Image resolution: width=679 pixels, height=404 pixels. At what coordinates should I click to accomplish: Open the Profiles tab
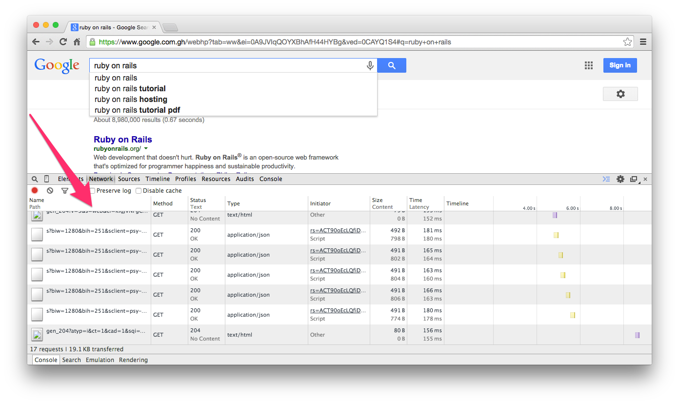(x=186, y=179)
